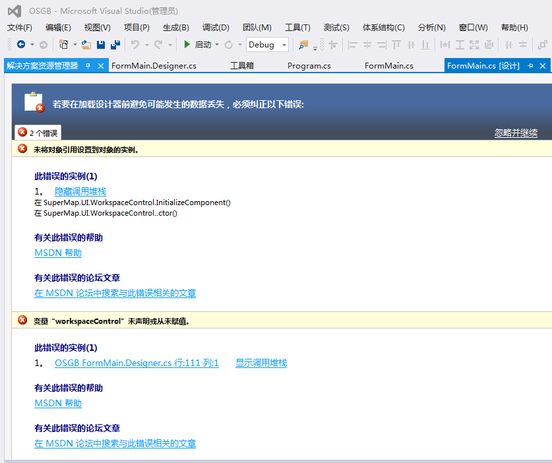Open the 体系结构(C) menu
Image resolution: width=552 pixels, height=463 pixels.
click(x=384, y=28)
